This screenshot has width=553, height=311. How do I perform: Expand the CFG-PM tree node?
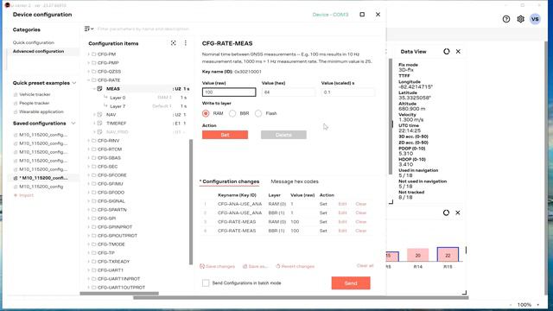tap(88, 54)
